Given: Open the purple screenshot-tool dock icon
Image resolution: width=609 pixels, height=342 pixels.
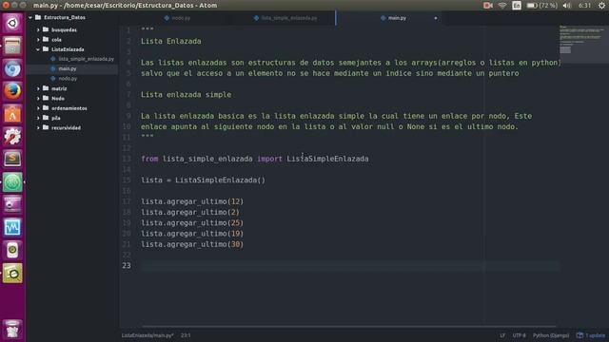Looking at the screenshot, I should tap(12, 205).
